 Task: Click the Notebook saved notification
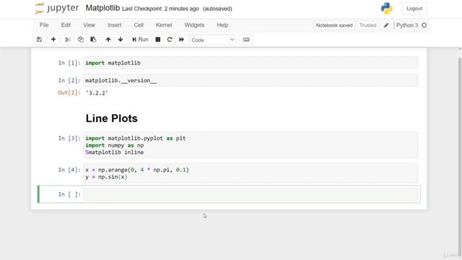pos(334,25)
